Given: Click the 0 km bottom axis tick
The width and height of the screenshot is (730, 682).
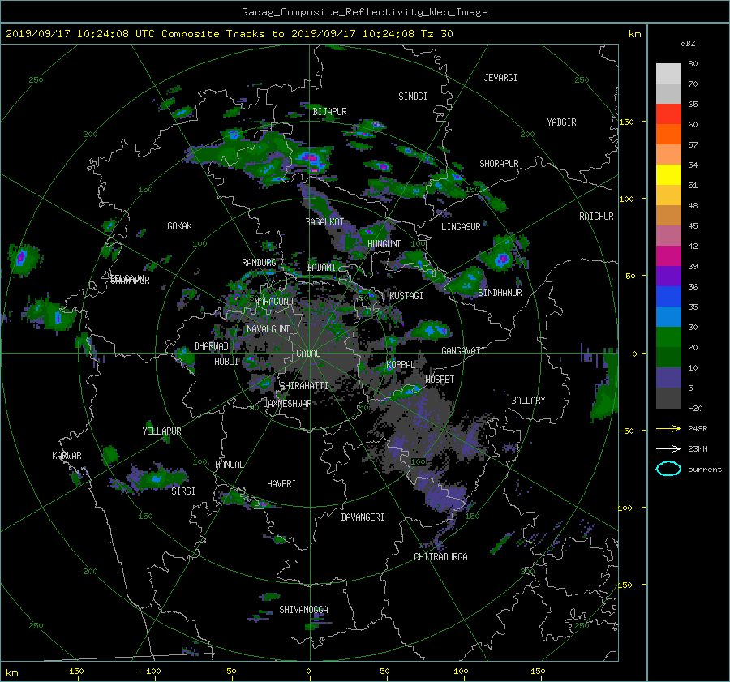Looking at the screenshot, I should point(309,671).
